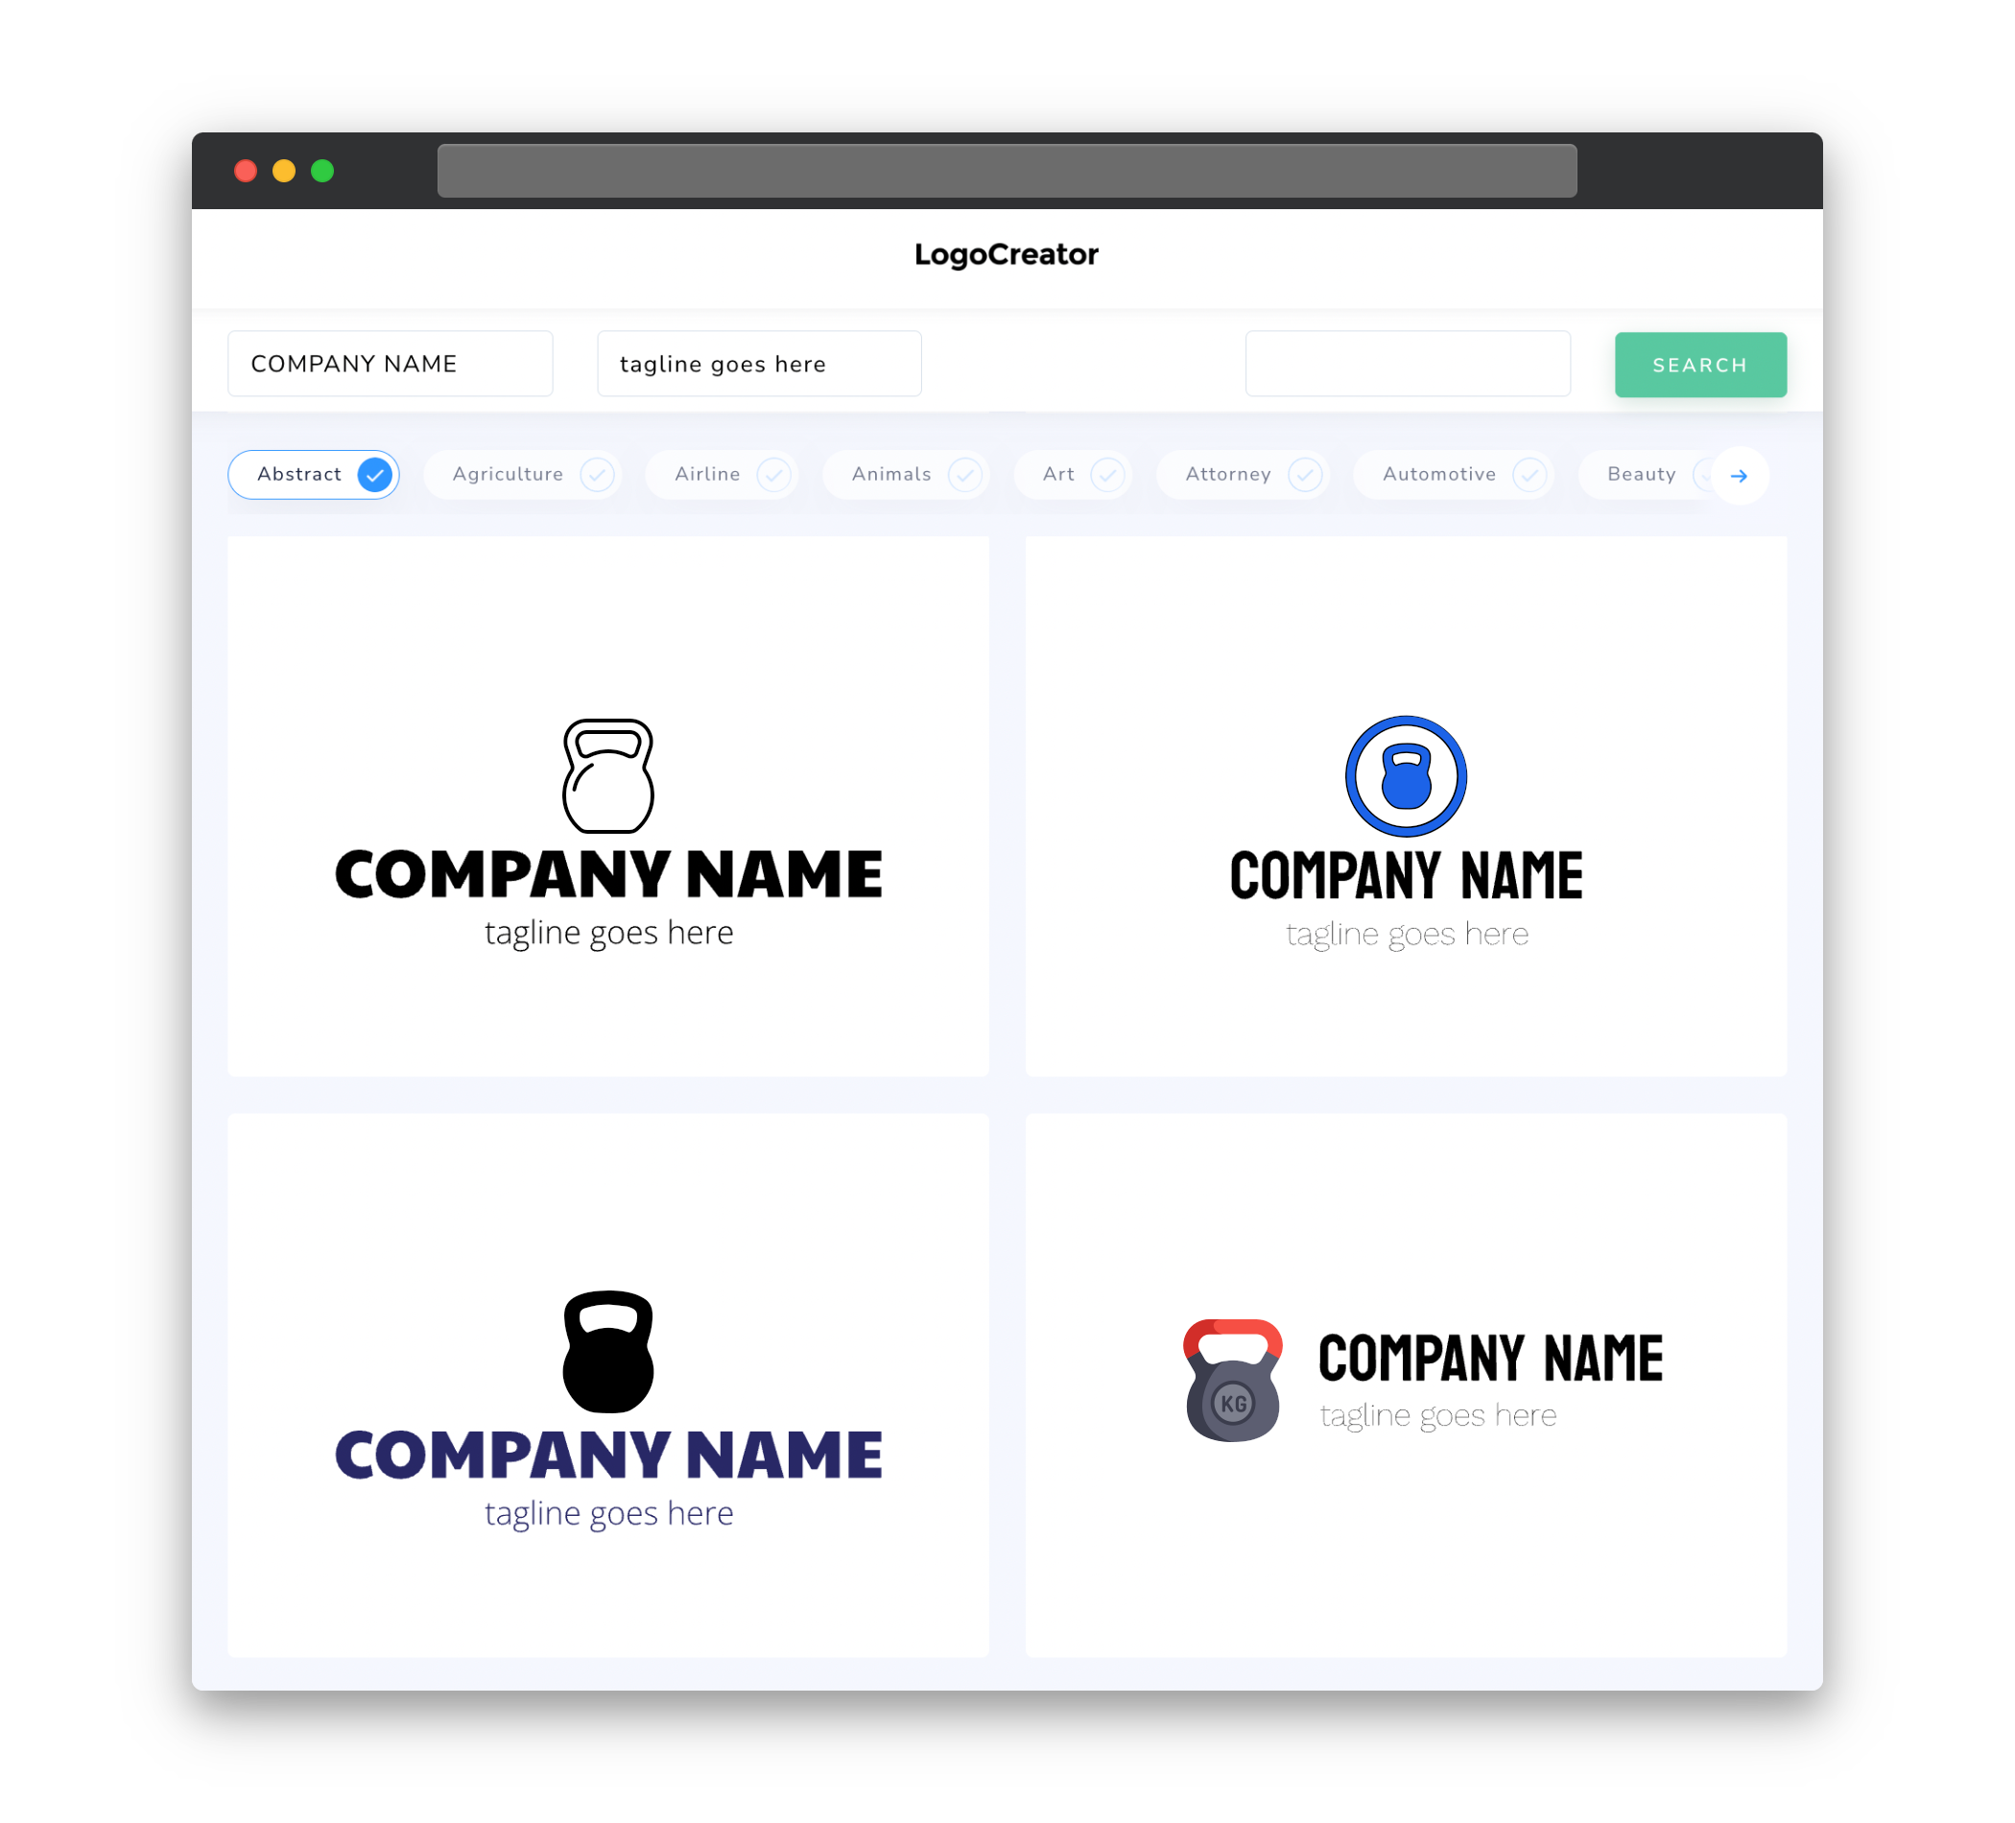
Task: Click the LogoCreator brand name link
Action: tap(1007, 252)
